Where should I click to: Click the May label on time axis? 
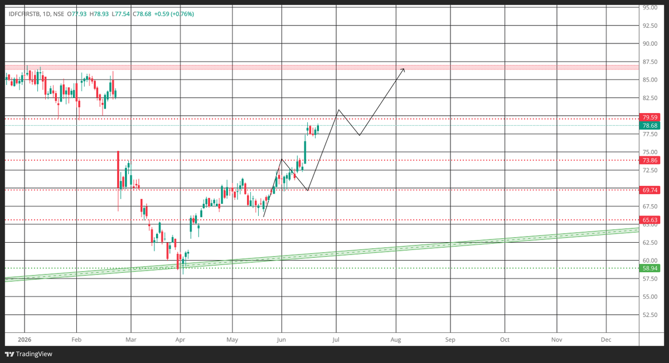click(x=233, y=339)
